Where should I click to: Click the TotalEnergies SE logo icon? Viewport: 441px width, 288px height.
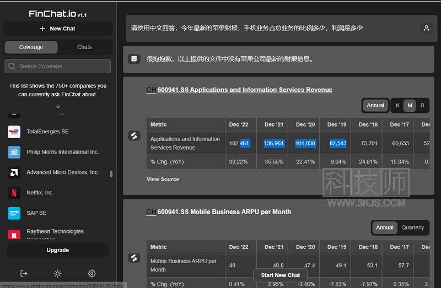[14, 132]
